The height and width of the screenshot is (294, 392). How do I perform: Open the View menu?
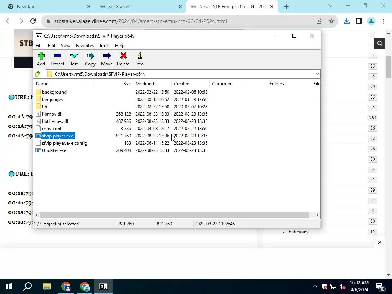pyautogui.click(x=65, y=46)
